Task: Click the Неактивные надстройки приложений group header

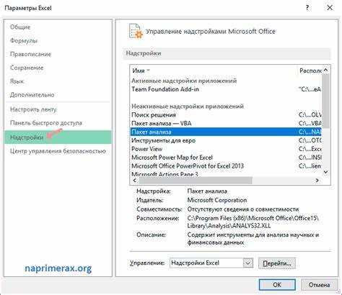Action: [x=188, y=106]
